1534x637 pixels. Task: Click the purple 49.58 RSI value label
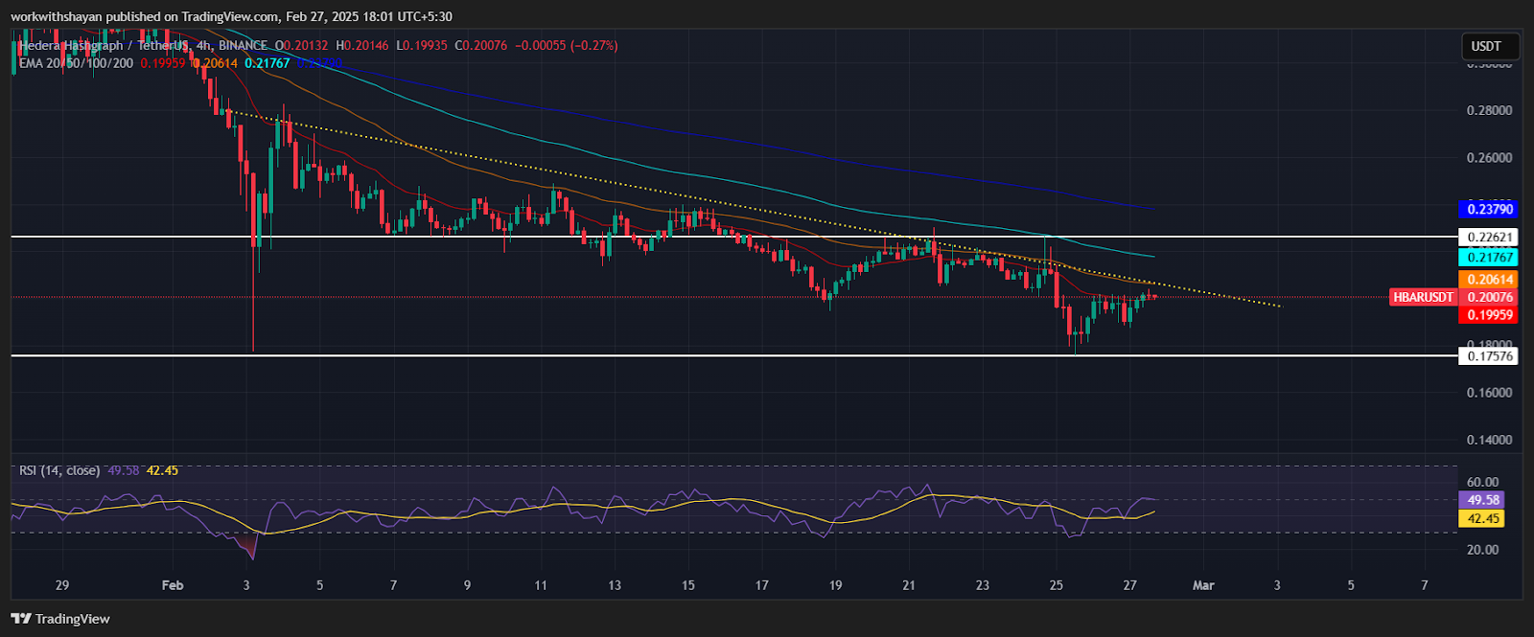[x=1483, y=500]
